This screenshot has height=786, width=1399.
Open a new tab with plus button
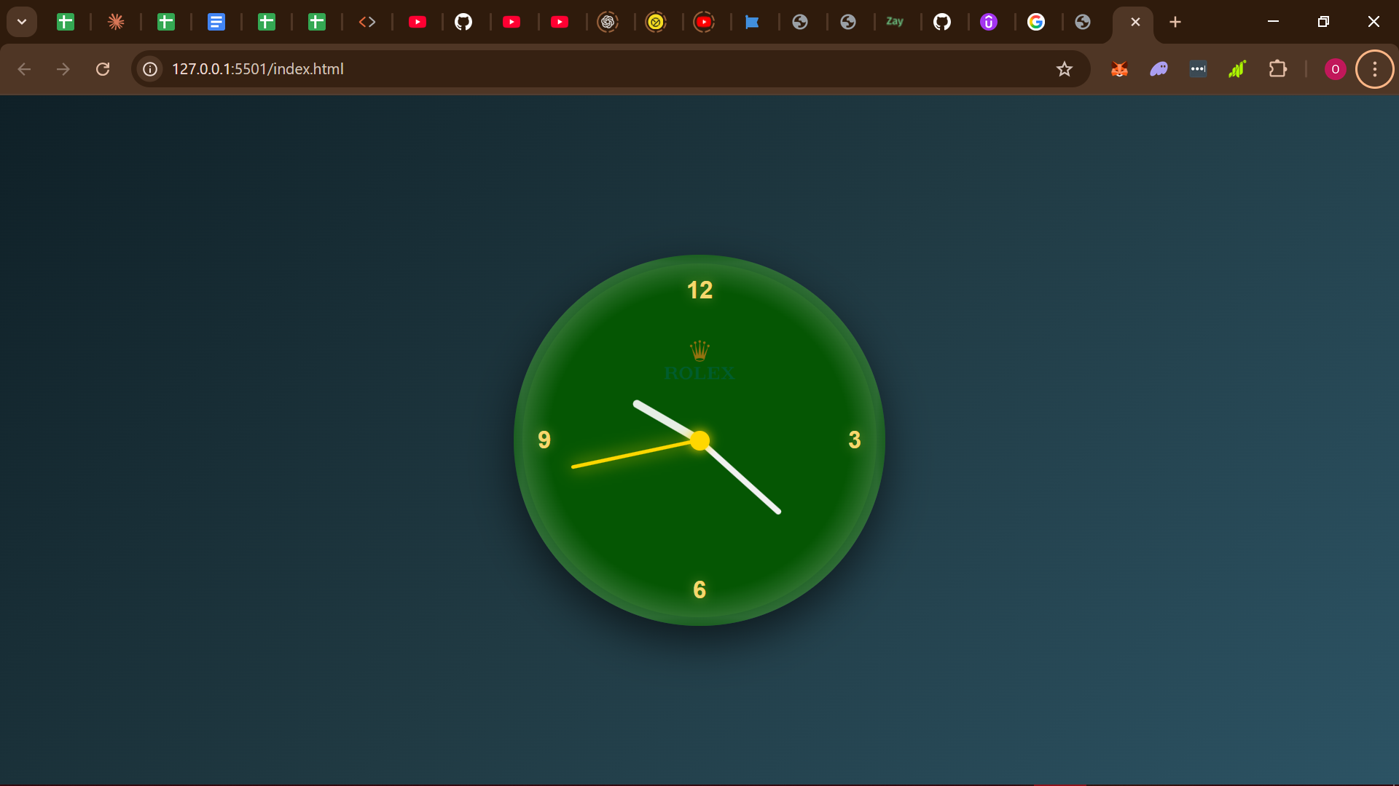point(1175,22)
